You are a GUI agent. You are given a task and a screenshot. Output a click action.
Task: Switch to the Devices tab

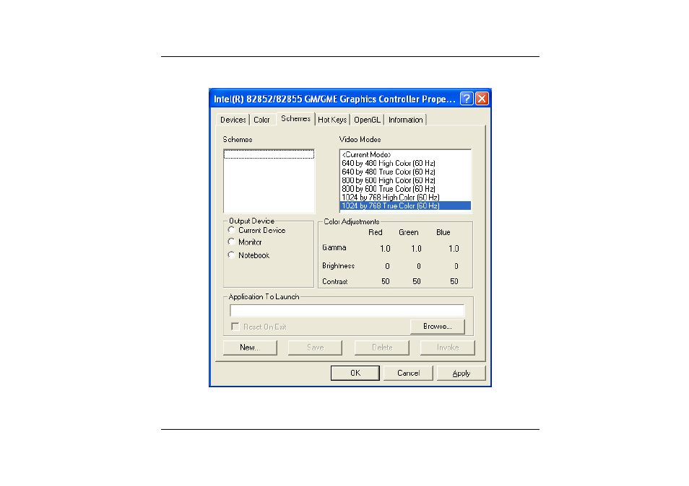pos(233,120)
